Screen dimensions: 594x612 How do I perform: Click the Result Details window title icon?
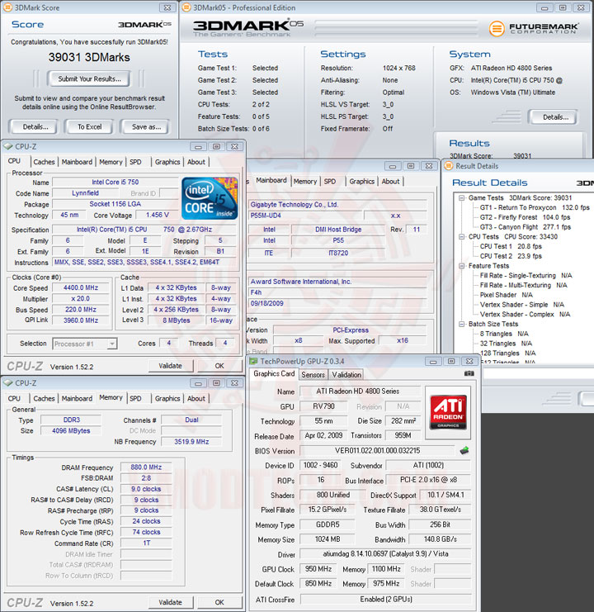449,166
